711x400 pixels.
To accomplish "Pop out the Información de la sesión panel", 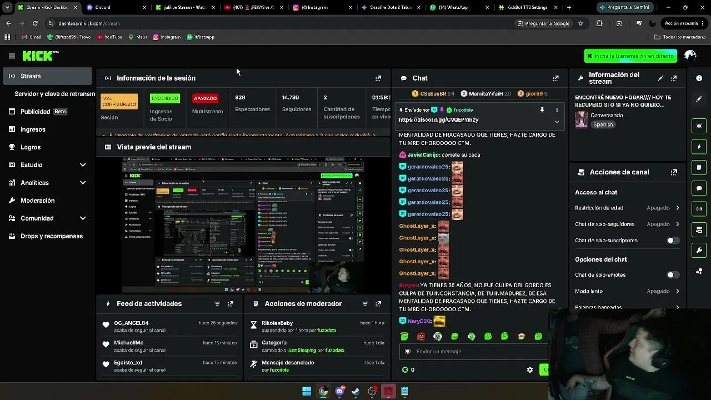I will [378, 78].
